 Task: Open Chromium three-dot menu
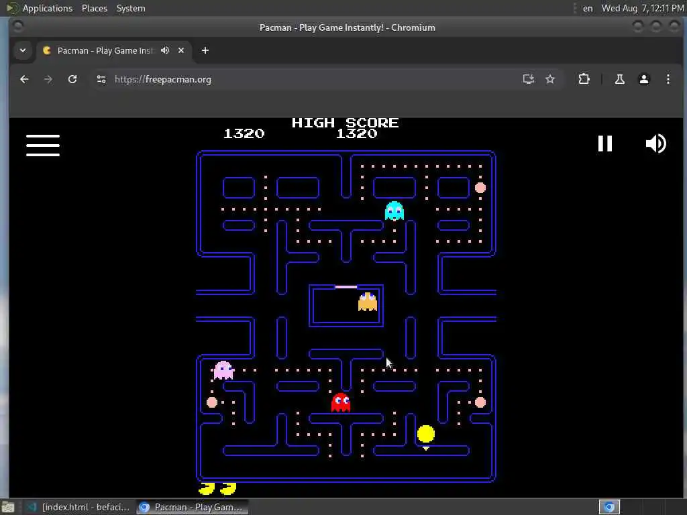(x=668, y=79)
